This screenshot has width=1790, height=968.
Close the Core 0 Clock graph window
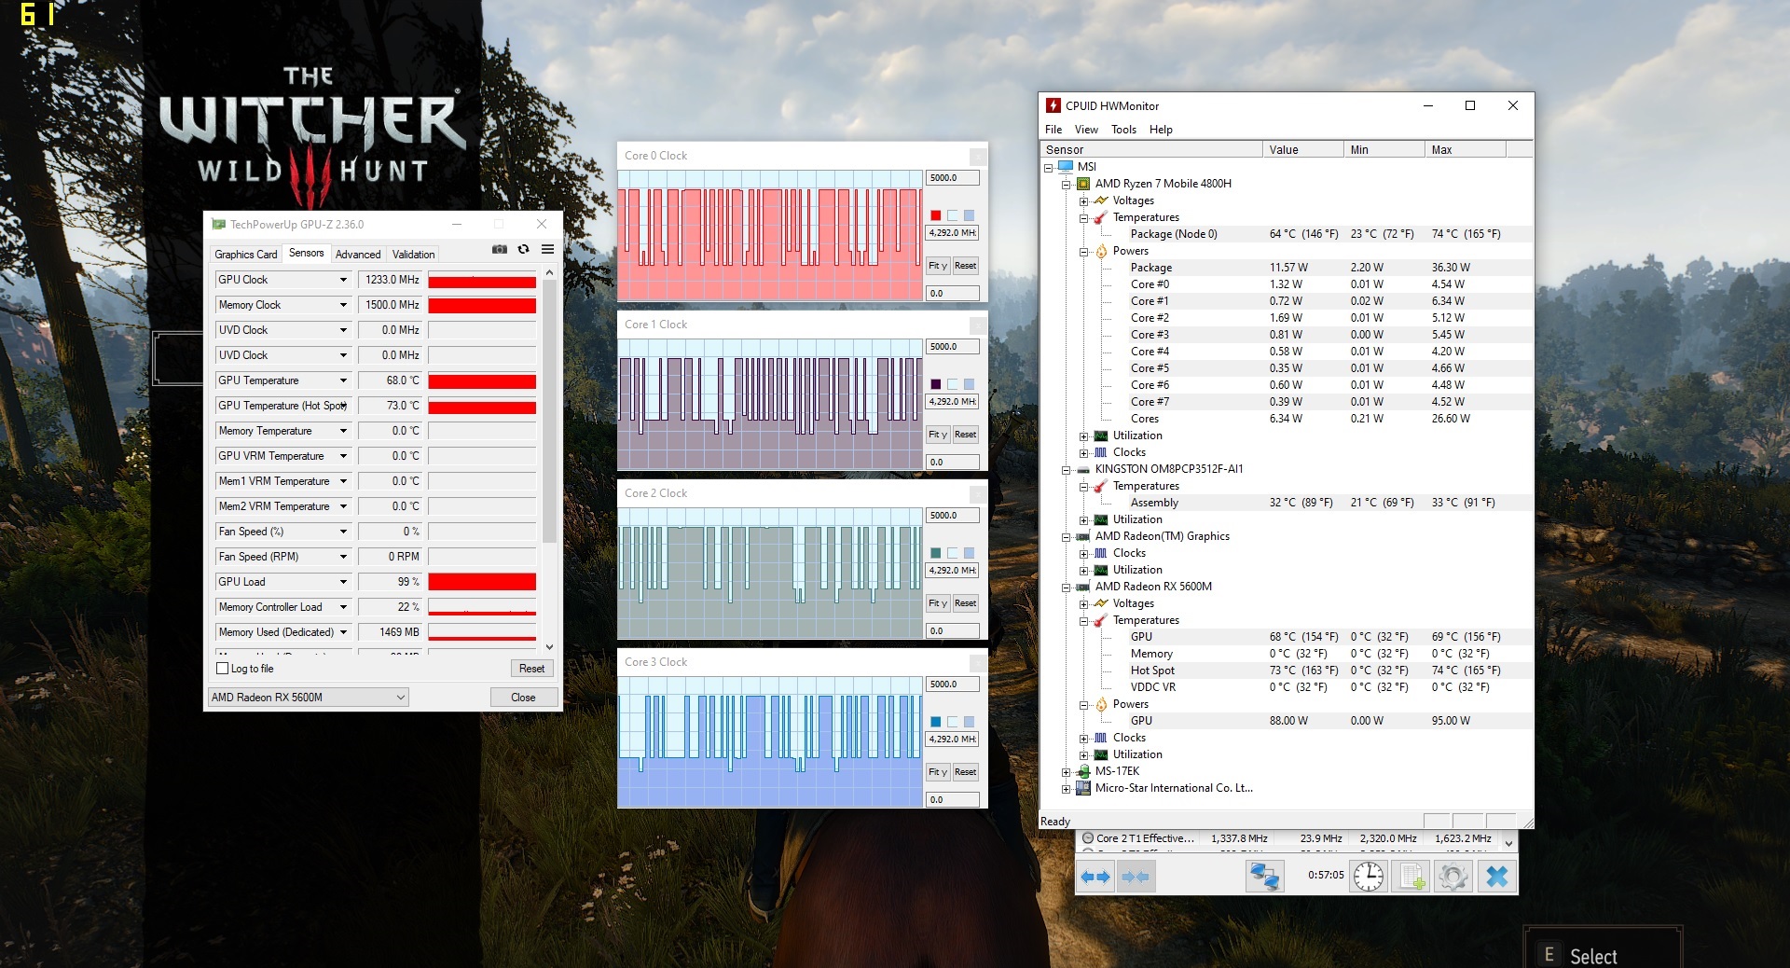[x=977, y=156]
